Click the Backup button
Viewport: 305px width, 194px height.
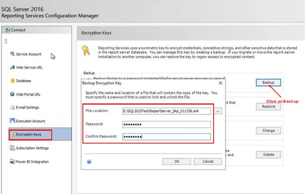(x=268, y=83)
